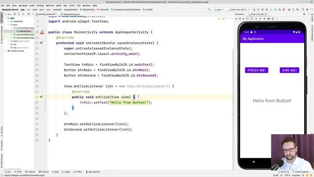Screen dimensions: 314x177
Task: Open the File menu
Action: point(2,5)
